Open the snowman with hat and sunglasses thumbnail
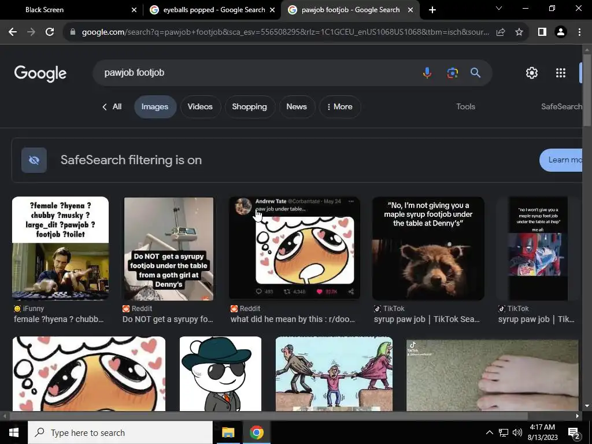 click(220, 374)
